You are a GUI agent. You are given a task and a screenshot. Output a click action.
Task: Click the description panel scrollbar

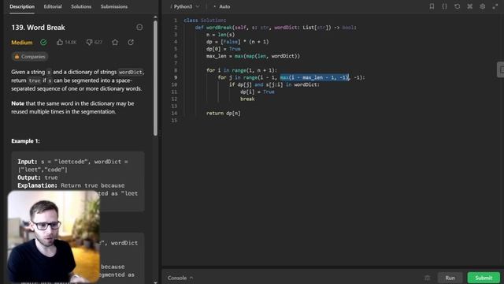[156, 78]
